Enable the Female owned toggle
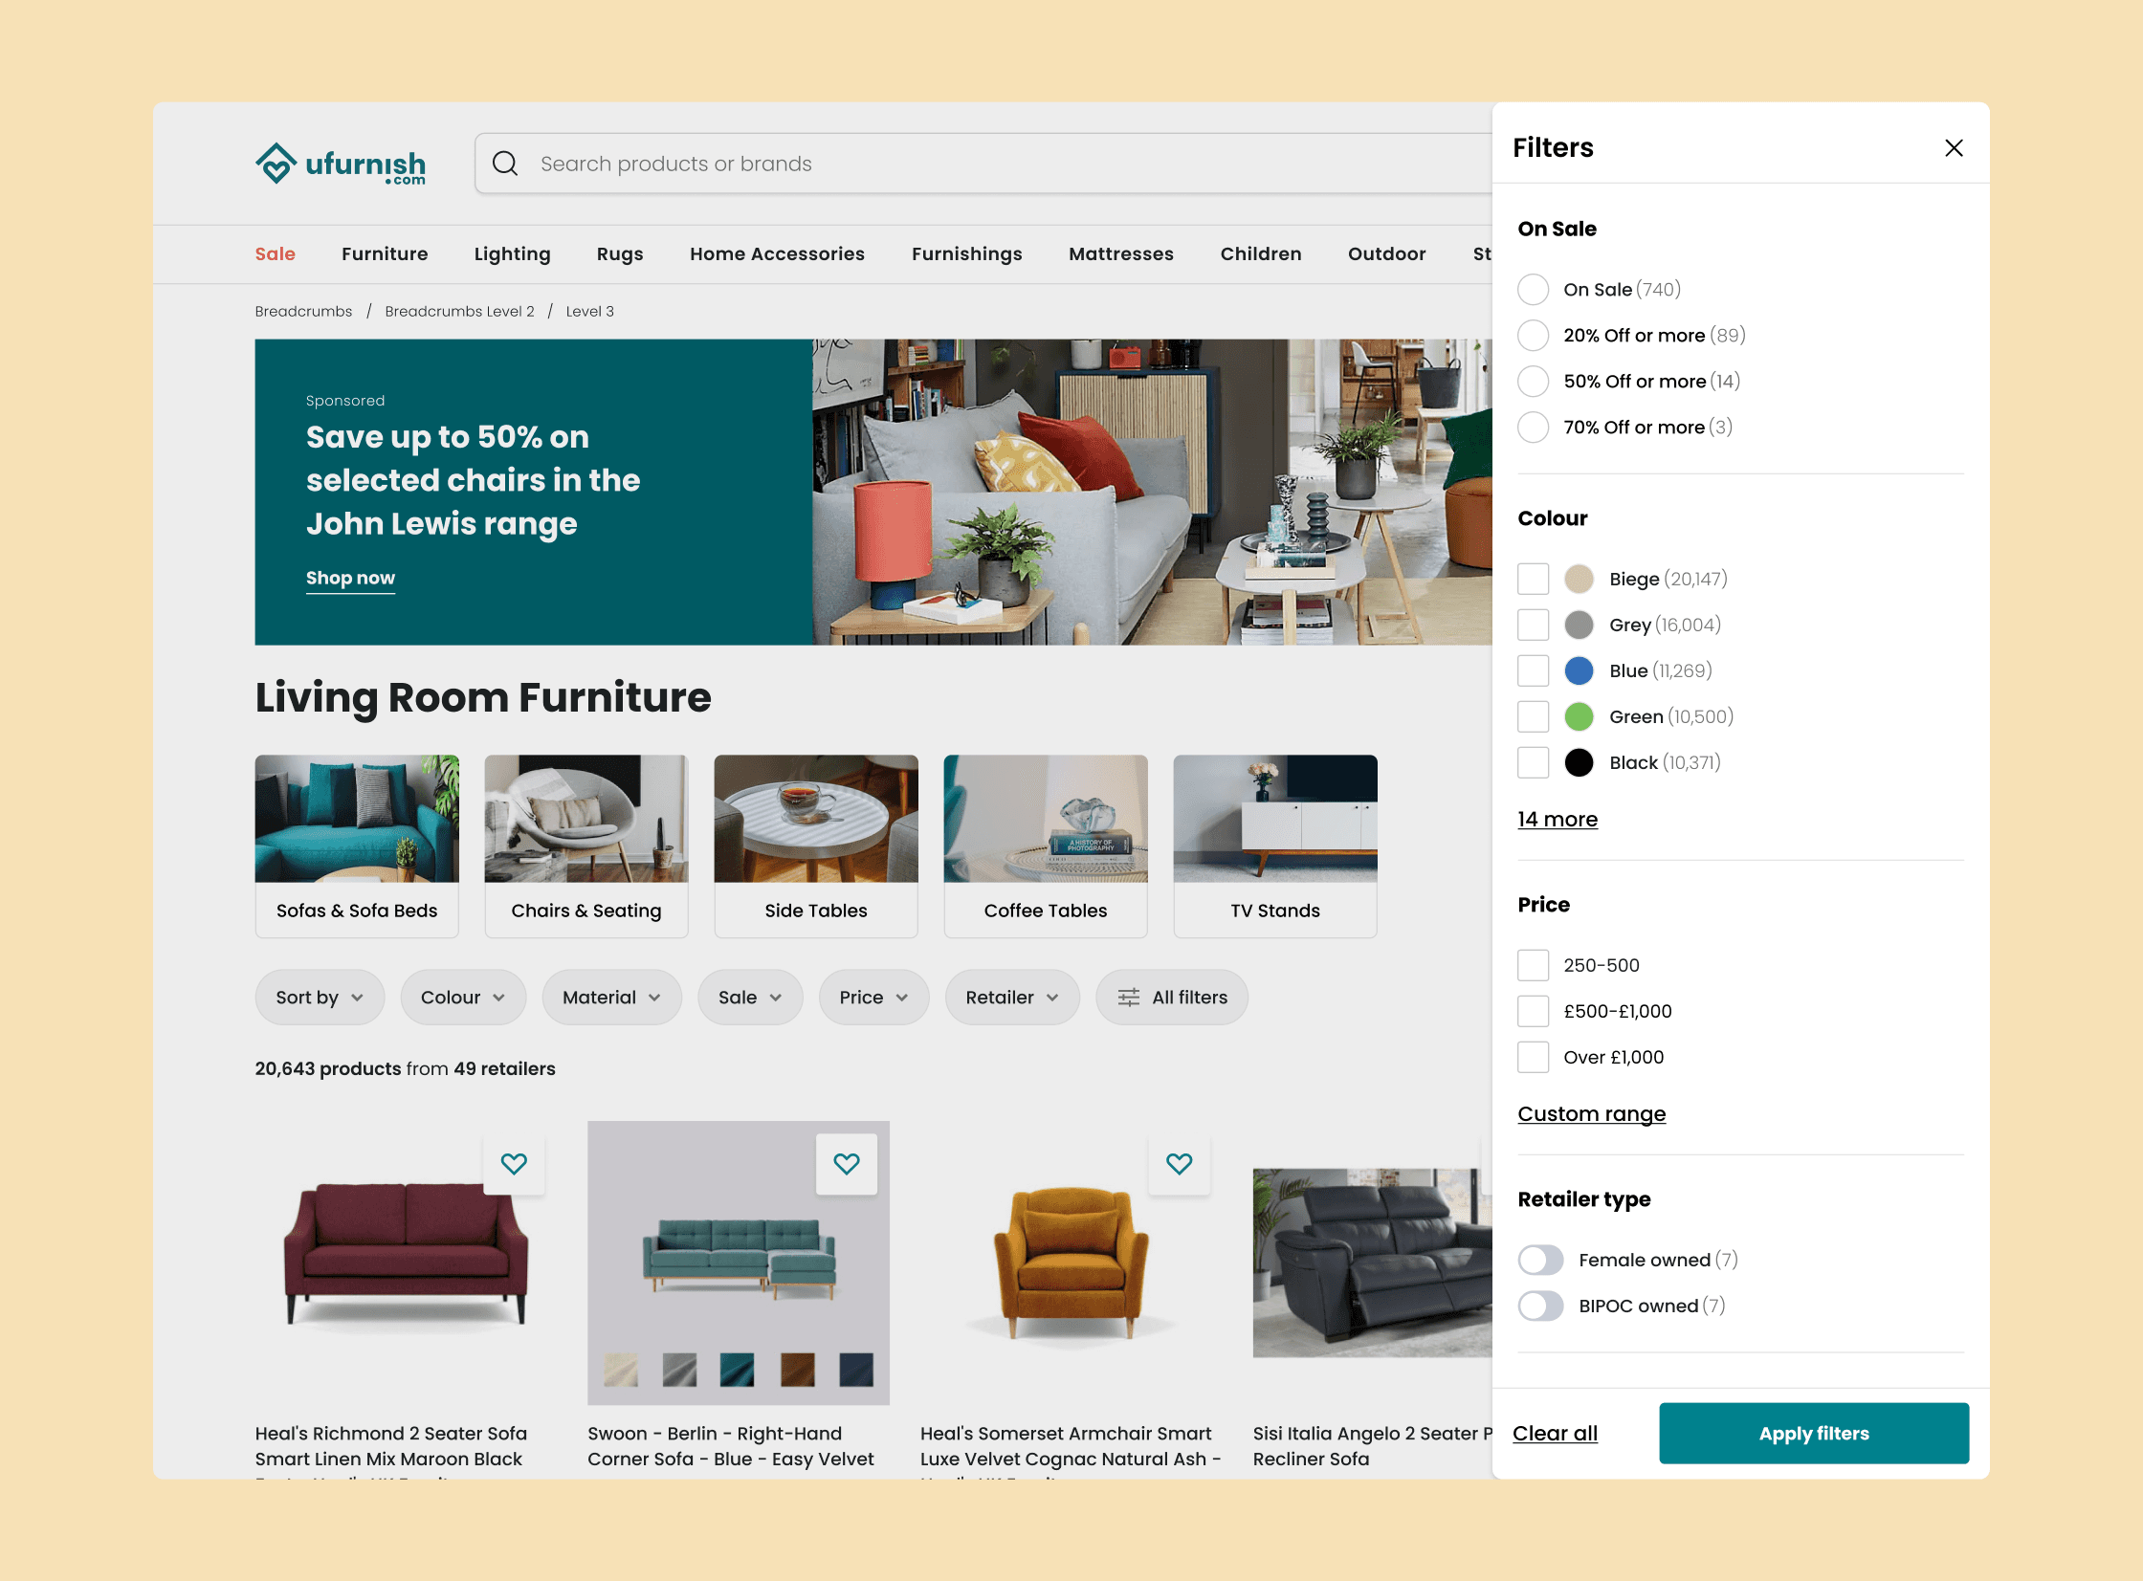Screen dimensions: 2143x1581 [1540, 1261]
